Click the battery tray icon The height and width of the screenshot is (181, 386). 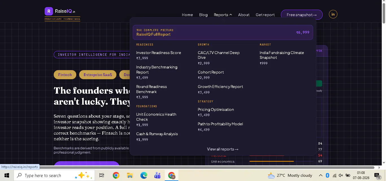[x=348, y=175]
